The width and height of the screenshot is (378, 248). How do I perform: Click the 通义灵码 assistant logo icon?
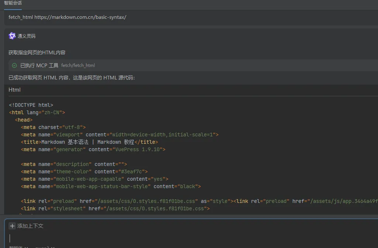(x=12, y=36)
